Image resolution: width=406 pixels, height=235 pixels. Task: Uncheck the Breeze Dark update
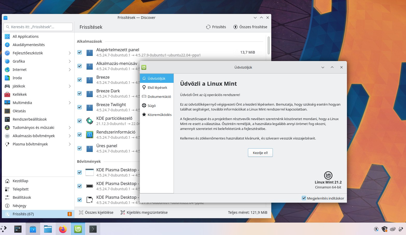(80, 93)
